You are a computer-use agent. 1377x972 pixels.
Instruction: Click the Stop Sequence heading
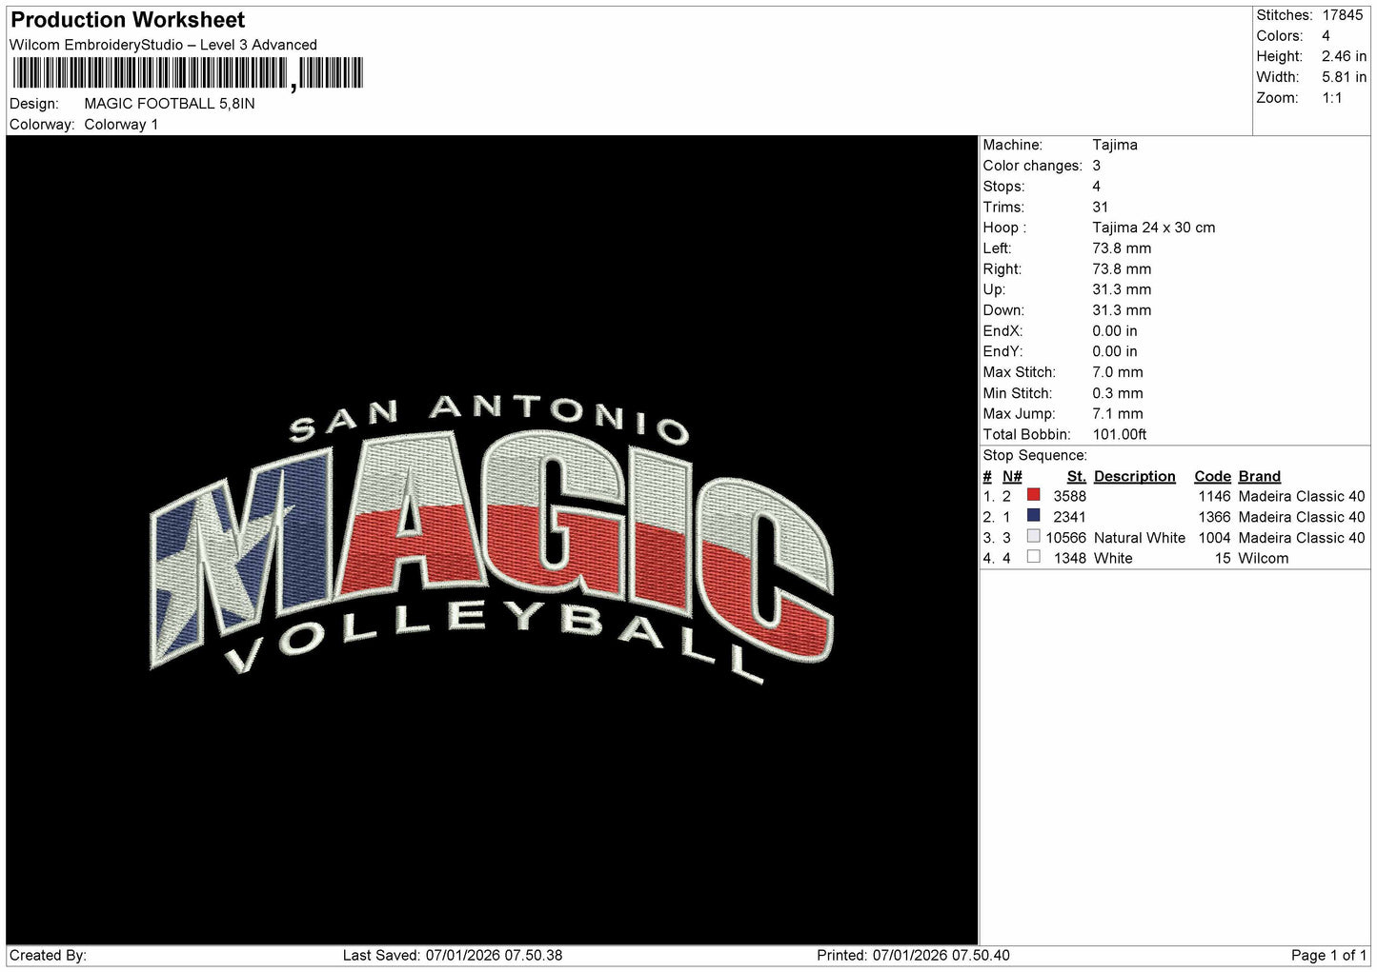(1035, 455)
